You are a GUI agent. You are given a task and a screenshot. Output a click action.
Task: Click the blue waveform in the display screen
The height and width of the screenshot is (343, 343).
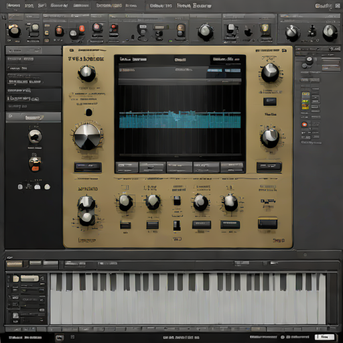coord(180,120)
